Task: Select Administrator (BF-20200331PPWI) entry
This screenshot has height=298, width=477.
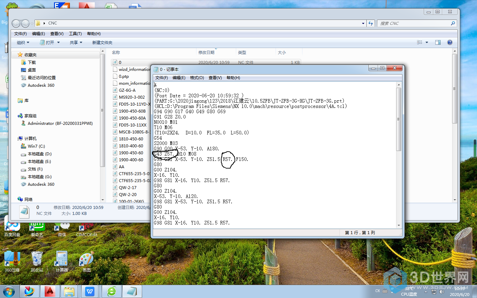Action: click(x=60, y=123)
